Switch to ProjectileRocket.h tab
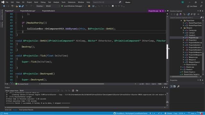 pyautogui.click(x=48, y=11)
